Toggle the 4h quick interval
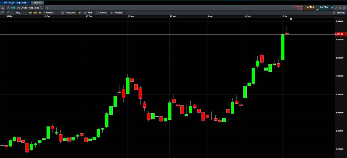Screen dimensions: 347x158 [40, 13]
